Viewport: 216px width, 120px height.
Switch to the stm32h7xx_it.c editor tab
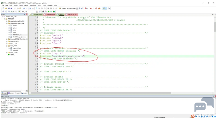pyautogui.click(x=71, y=15)
